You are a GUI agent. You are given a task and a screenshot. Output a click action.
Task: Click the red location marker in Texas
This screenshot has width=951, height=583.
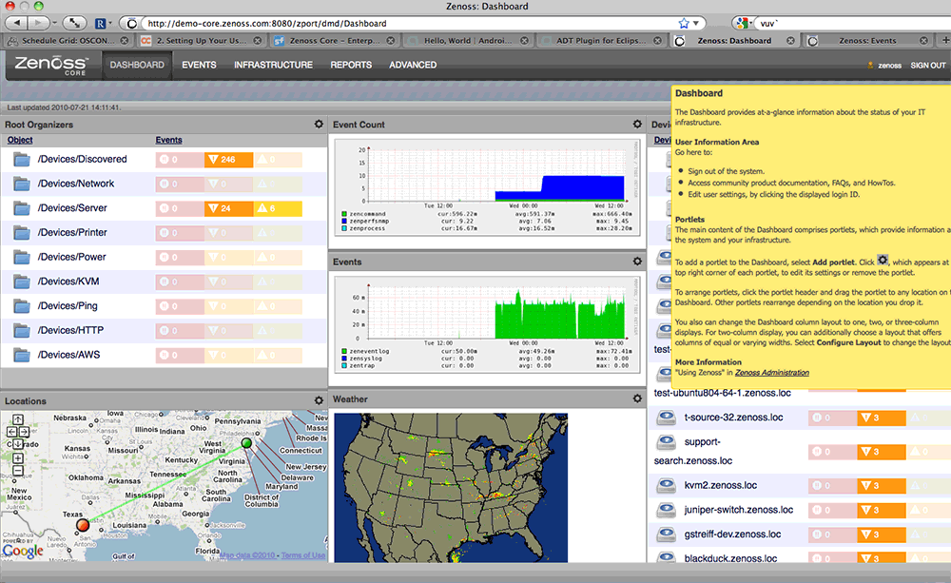(x=83, y=525)
